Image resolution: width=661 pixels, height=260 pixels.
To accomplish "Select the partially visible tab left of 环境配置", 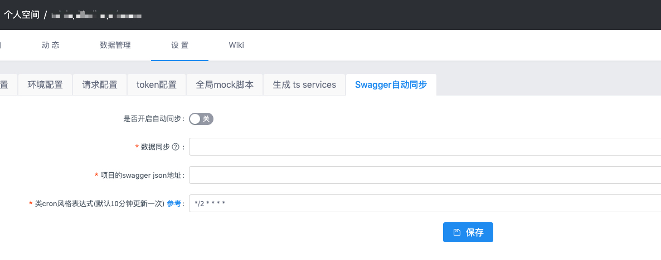I will pos(7,85).
